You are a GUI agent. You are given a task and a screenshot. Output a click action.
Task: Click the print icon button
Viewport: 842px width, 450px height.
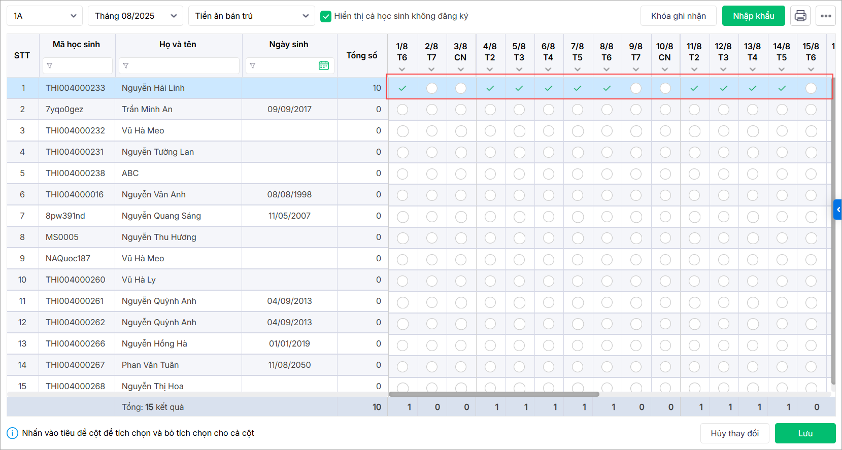(x=800, y=16)
